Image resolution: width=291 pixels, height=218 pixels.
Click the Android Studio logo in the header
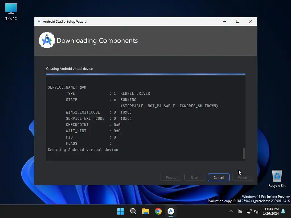pos(47,40)
